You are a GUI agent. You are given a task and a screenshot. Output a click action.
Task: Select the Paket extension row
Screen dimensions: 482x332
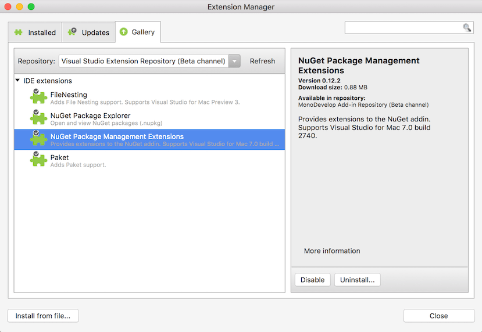pyautogui.click(x=149, y=160)
